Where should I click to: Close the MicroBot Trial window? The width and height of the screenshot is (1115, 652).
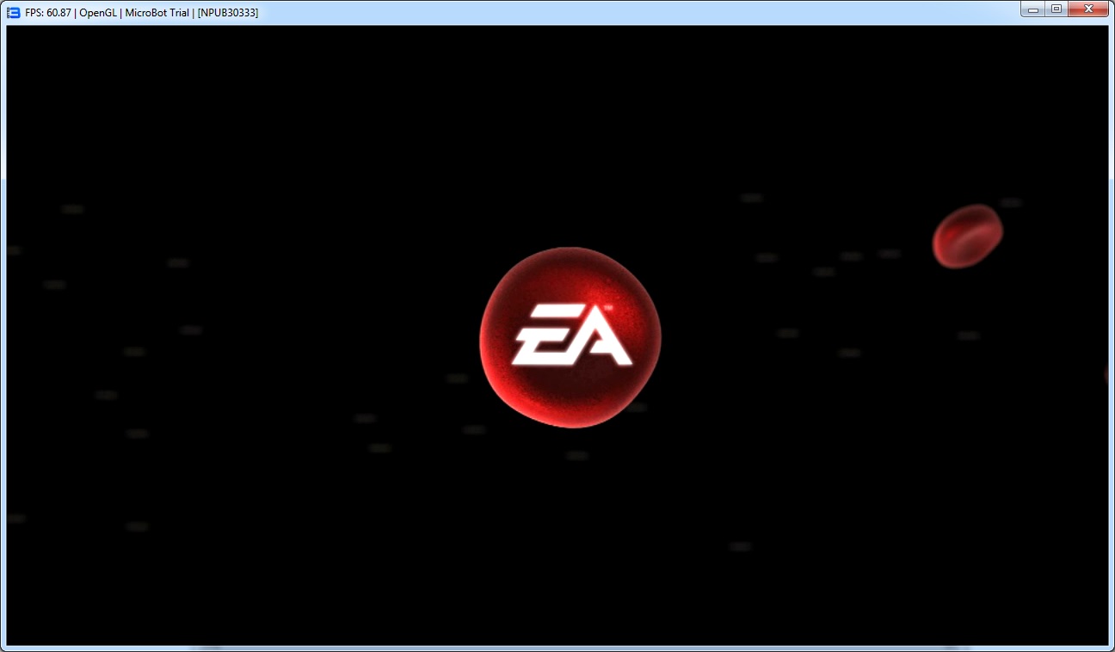tap(1088, 9)
